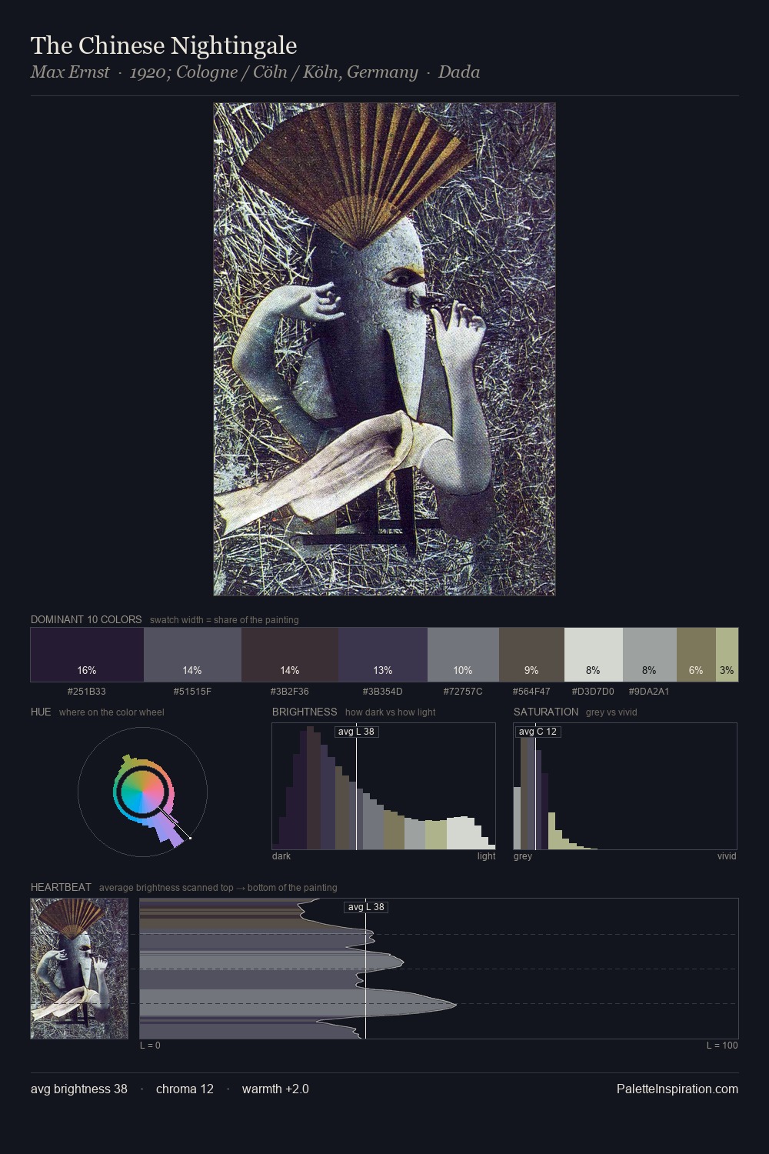
Task: Select the #D3D7D0 8% swatch
Action: point(594,655)
